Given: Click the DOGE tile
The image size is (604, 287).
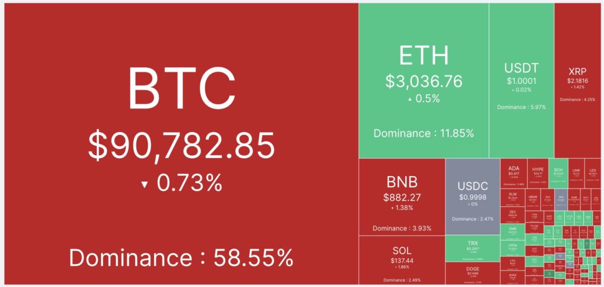Looking at the screenshot, I should 472,273.
